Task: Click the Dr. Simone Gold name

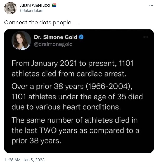Action: click(55, 37)
